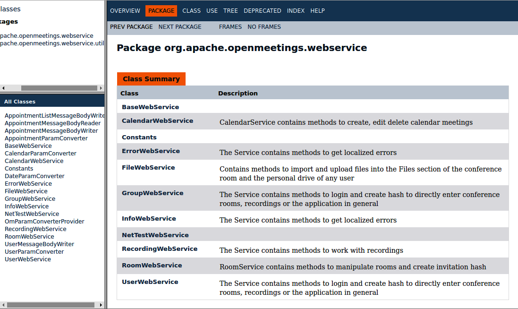
Task: Open UserParamConverter in All Classes list
Action: [34, 251]
